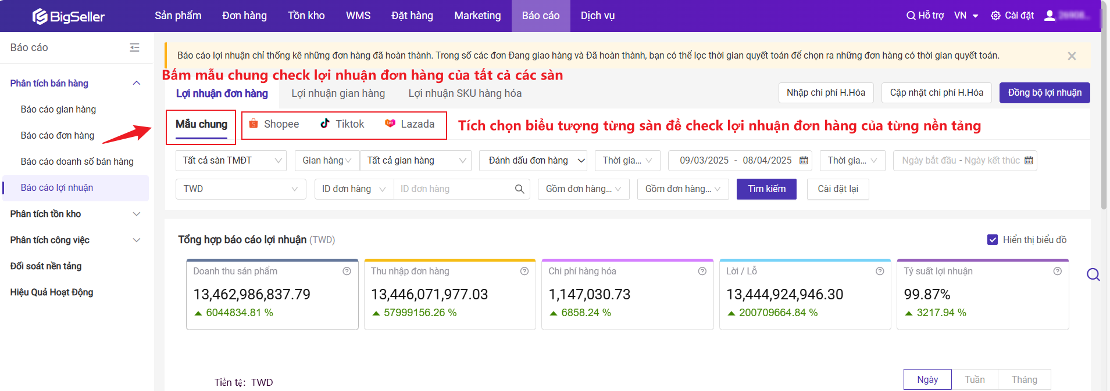Select the Tiktok platform tab
1110x391 pixels.
[342, 124]
